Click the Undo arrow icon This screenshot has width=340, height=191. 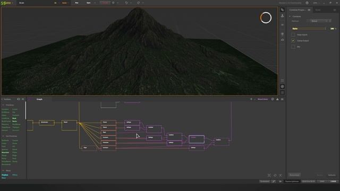[x=126, y=3]
